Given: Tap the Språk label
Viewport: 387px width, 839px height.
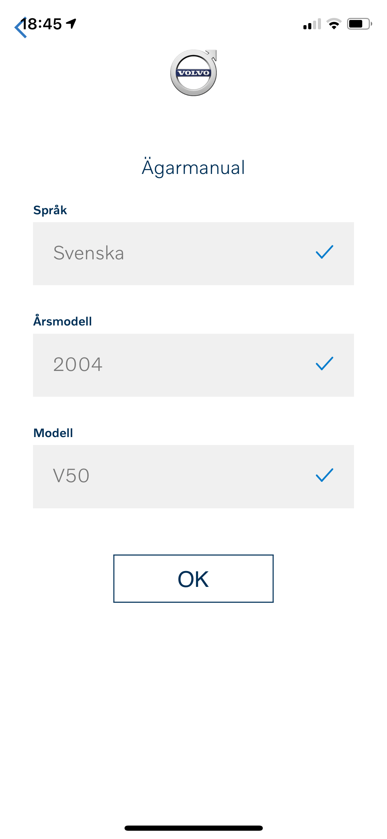Looking at the screenshot, I should click(x=50, y=210).
